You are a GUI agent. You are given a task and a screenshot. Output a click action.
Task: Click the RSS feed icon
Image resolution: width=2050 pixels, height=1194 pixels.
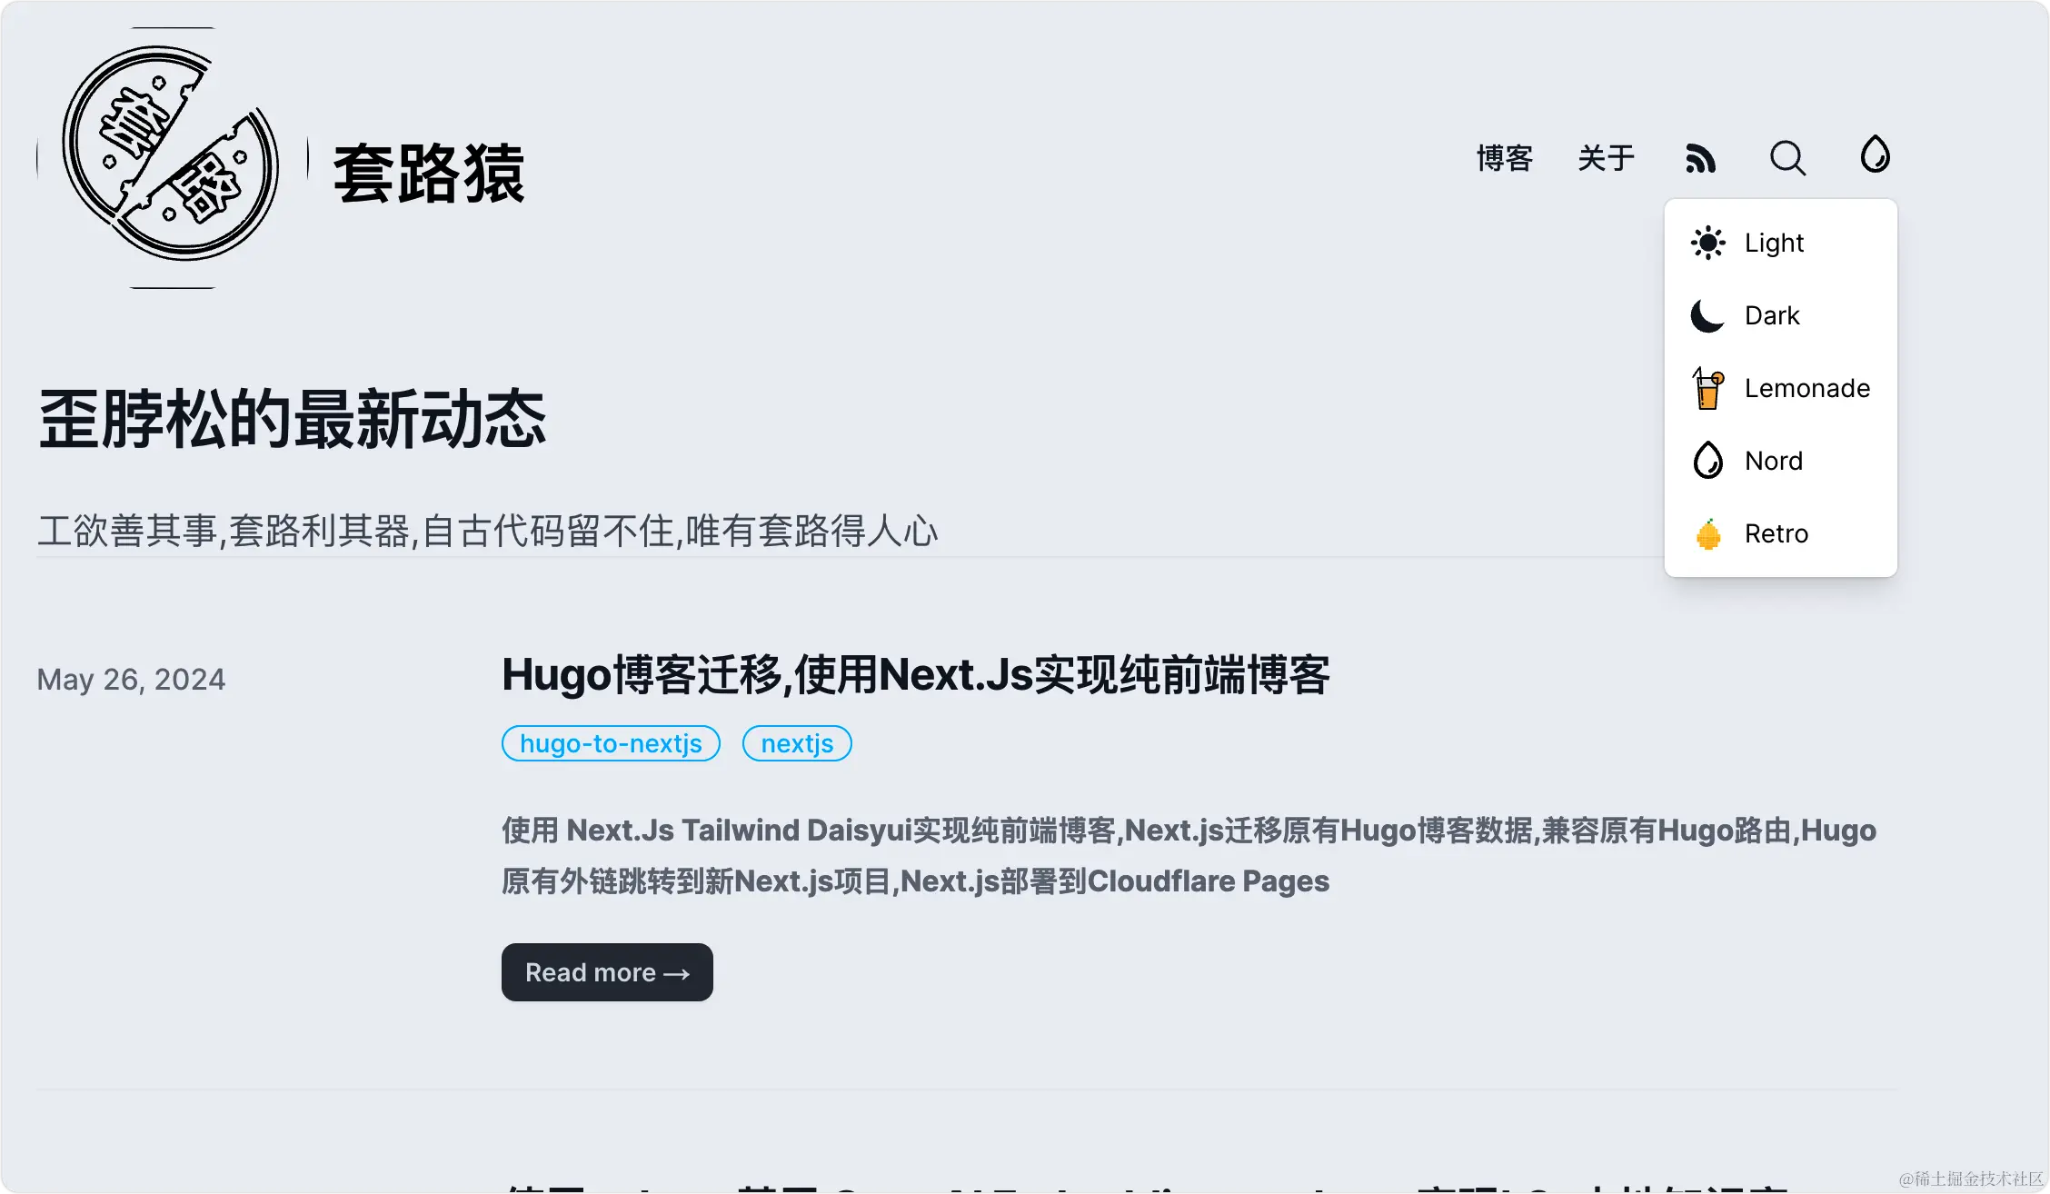pyautogui.click(x=1700, y=158)
